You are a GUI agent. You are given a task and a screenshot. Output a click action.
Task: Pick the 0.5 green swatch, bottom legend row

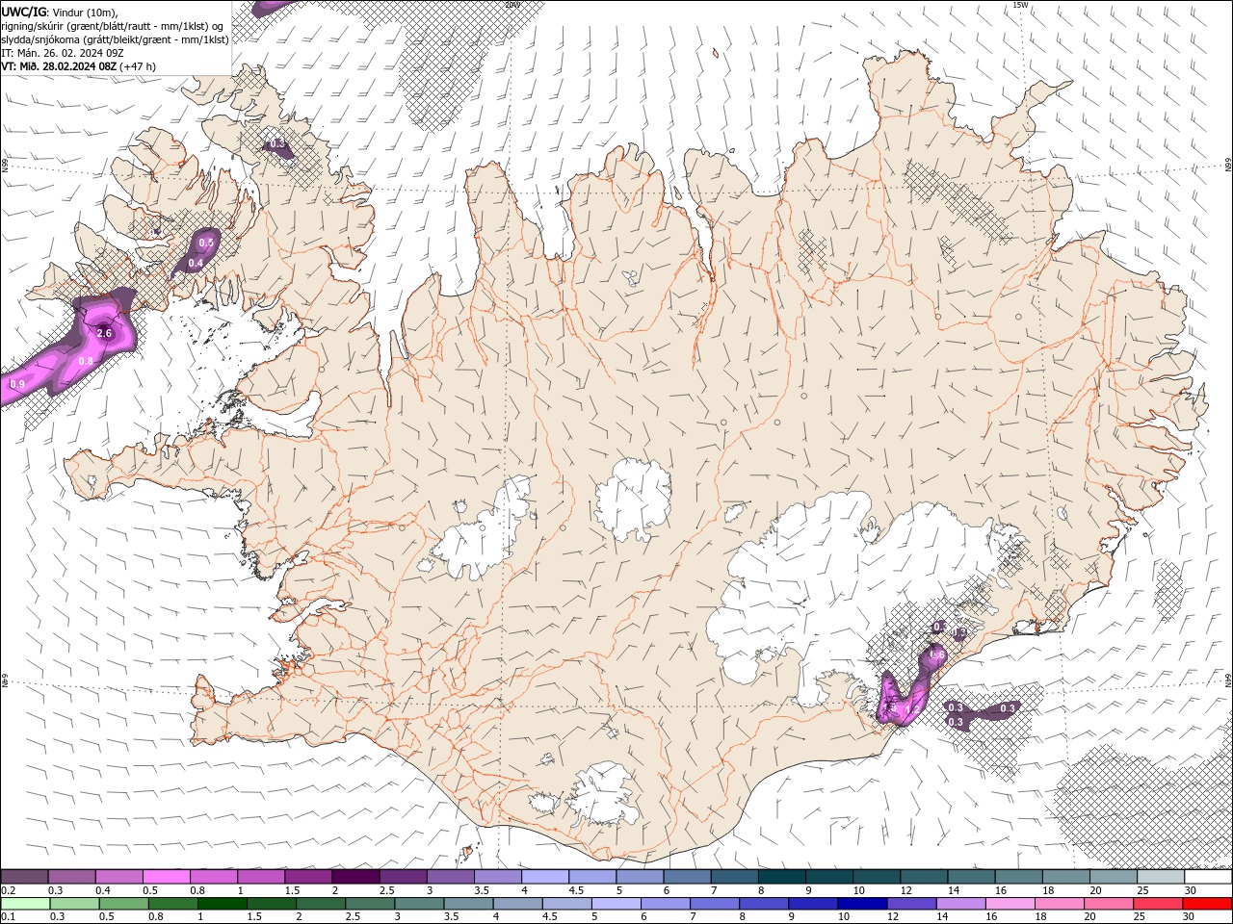[122, 904]
